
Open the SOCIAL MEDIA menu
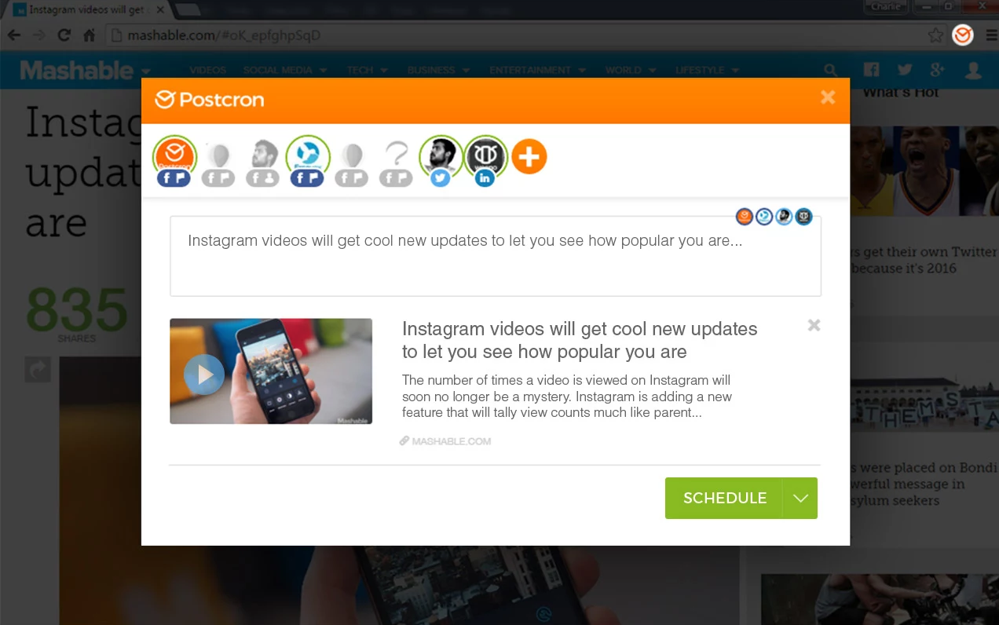(x=284, y=70)
